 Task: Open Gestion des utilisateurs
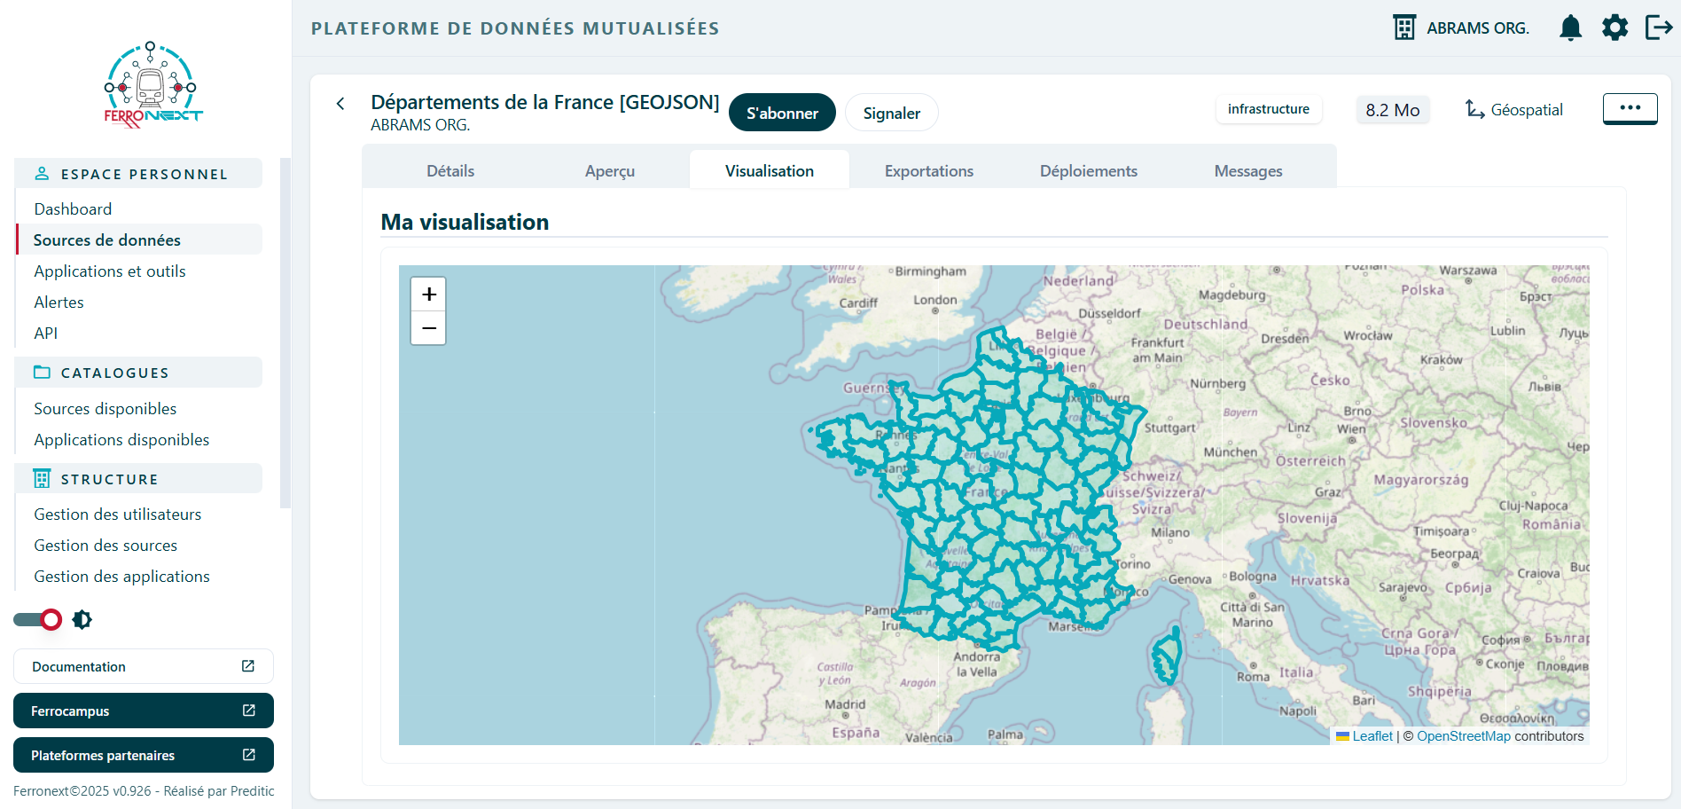(x=118, y=514)
